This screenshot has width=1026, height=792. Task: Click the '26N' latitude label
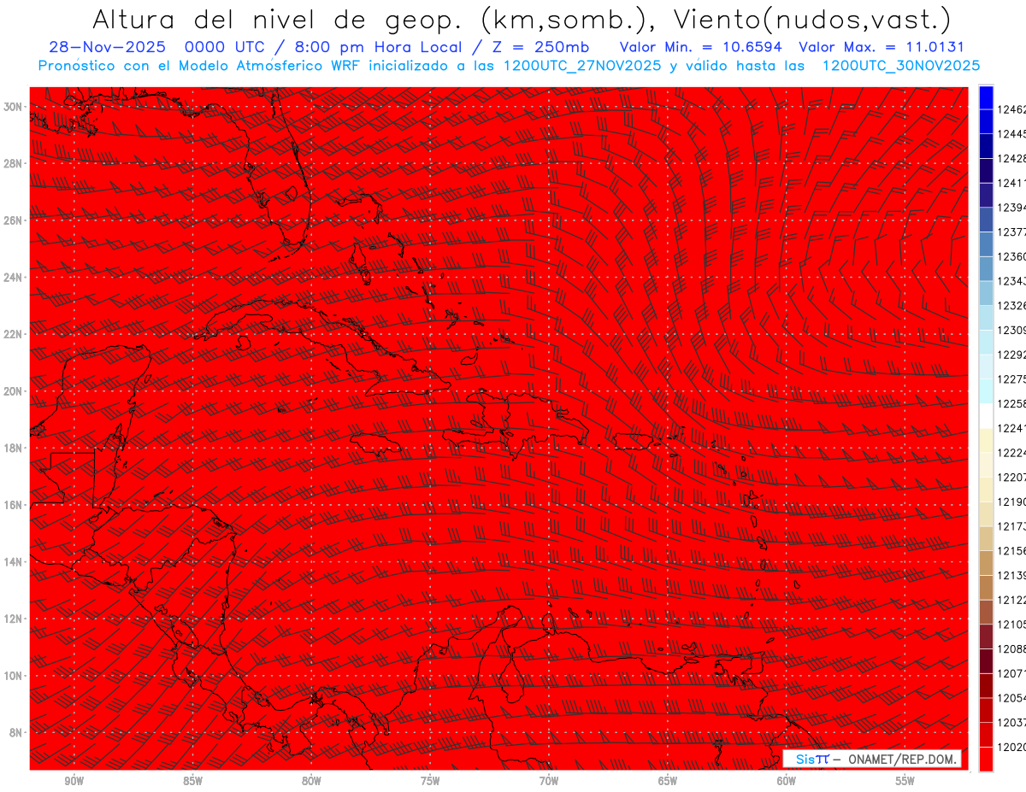click(x=14, y=220)
